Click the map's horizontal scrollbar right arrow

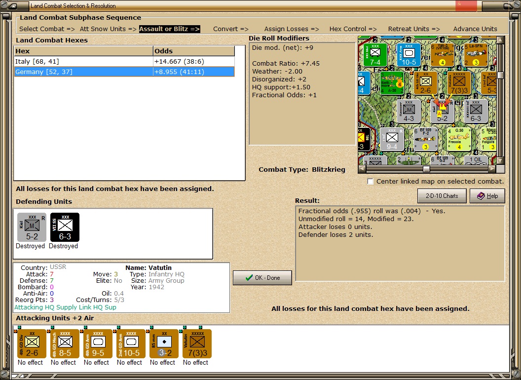pyautogui.click(x=492, y=169)
